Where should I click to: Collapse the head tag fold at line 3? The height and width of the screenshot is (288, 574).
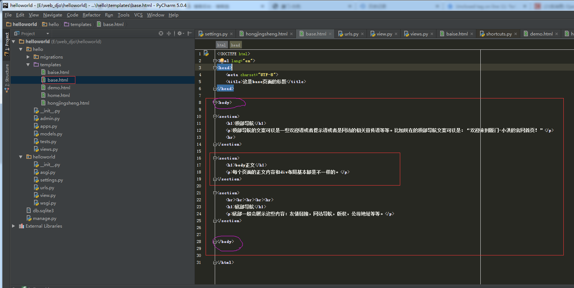pos(215,68)
